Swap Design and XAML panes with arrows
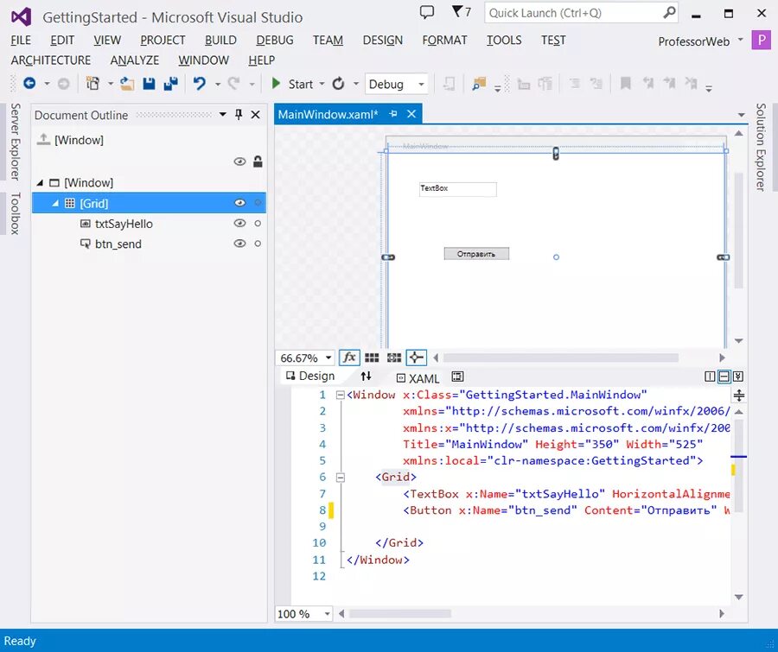Image resolution: width=778 pixels, height=652 pixels. coord(366,377)
